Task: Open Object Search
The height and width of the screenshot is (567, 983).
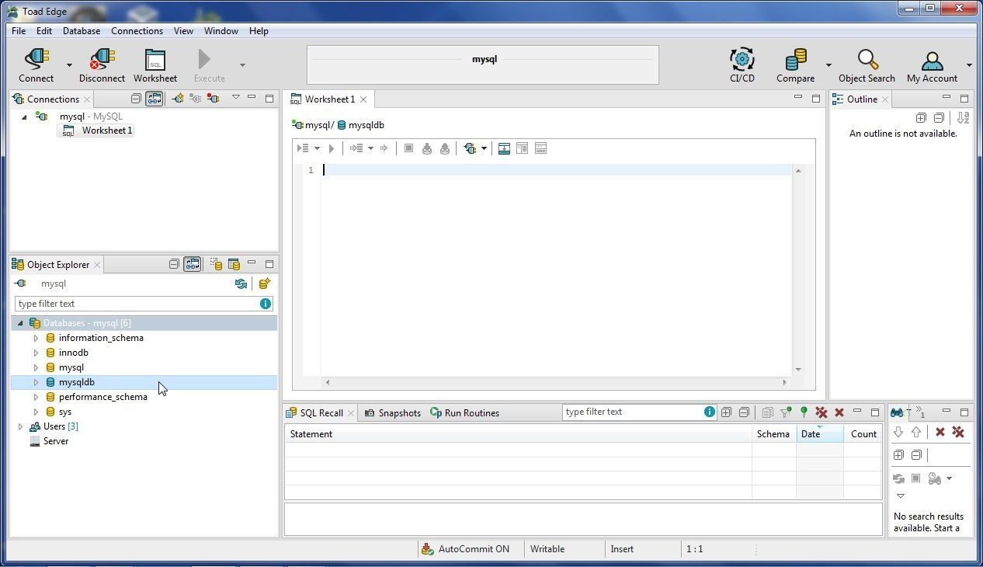Action: (867, 65)
